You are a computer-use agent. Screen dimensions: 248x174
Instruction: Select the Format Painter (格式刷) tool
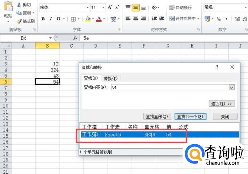19,21
